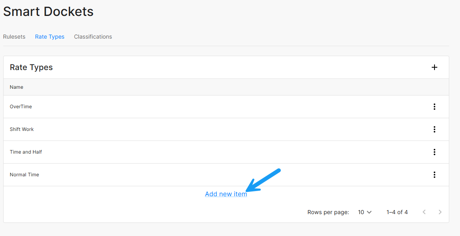The width and height of the screenshot is (460, 236).
Task: Click the 1–4 of 4 pagination text
Action: point(397,212)
